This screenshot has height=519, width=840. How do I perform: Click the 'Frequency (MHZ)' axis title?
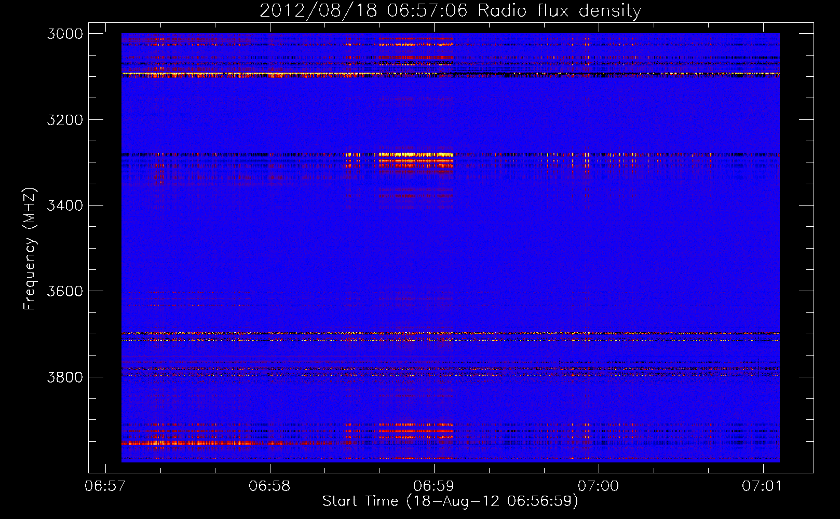coord(30,249)
